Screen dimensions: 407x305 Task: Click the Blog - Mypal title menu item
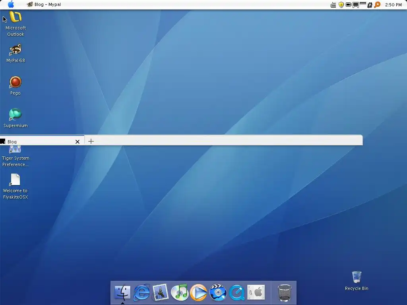coord(48,4)
